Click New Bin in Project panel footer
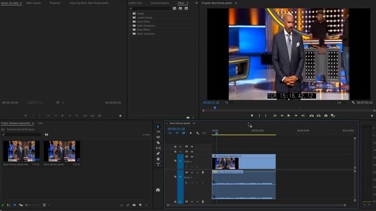Screen dimensions: 376x211 (134, 205)
